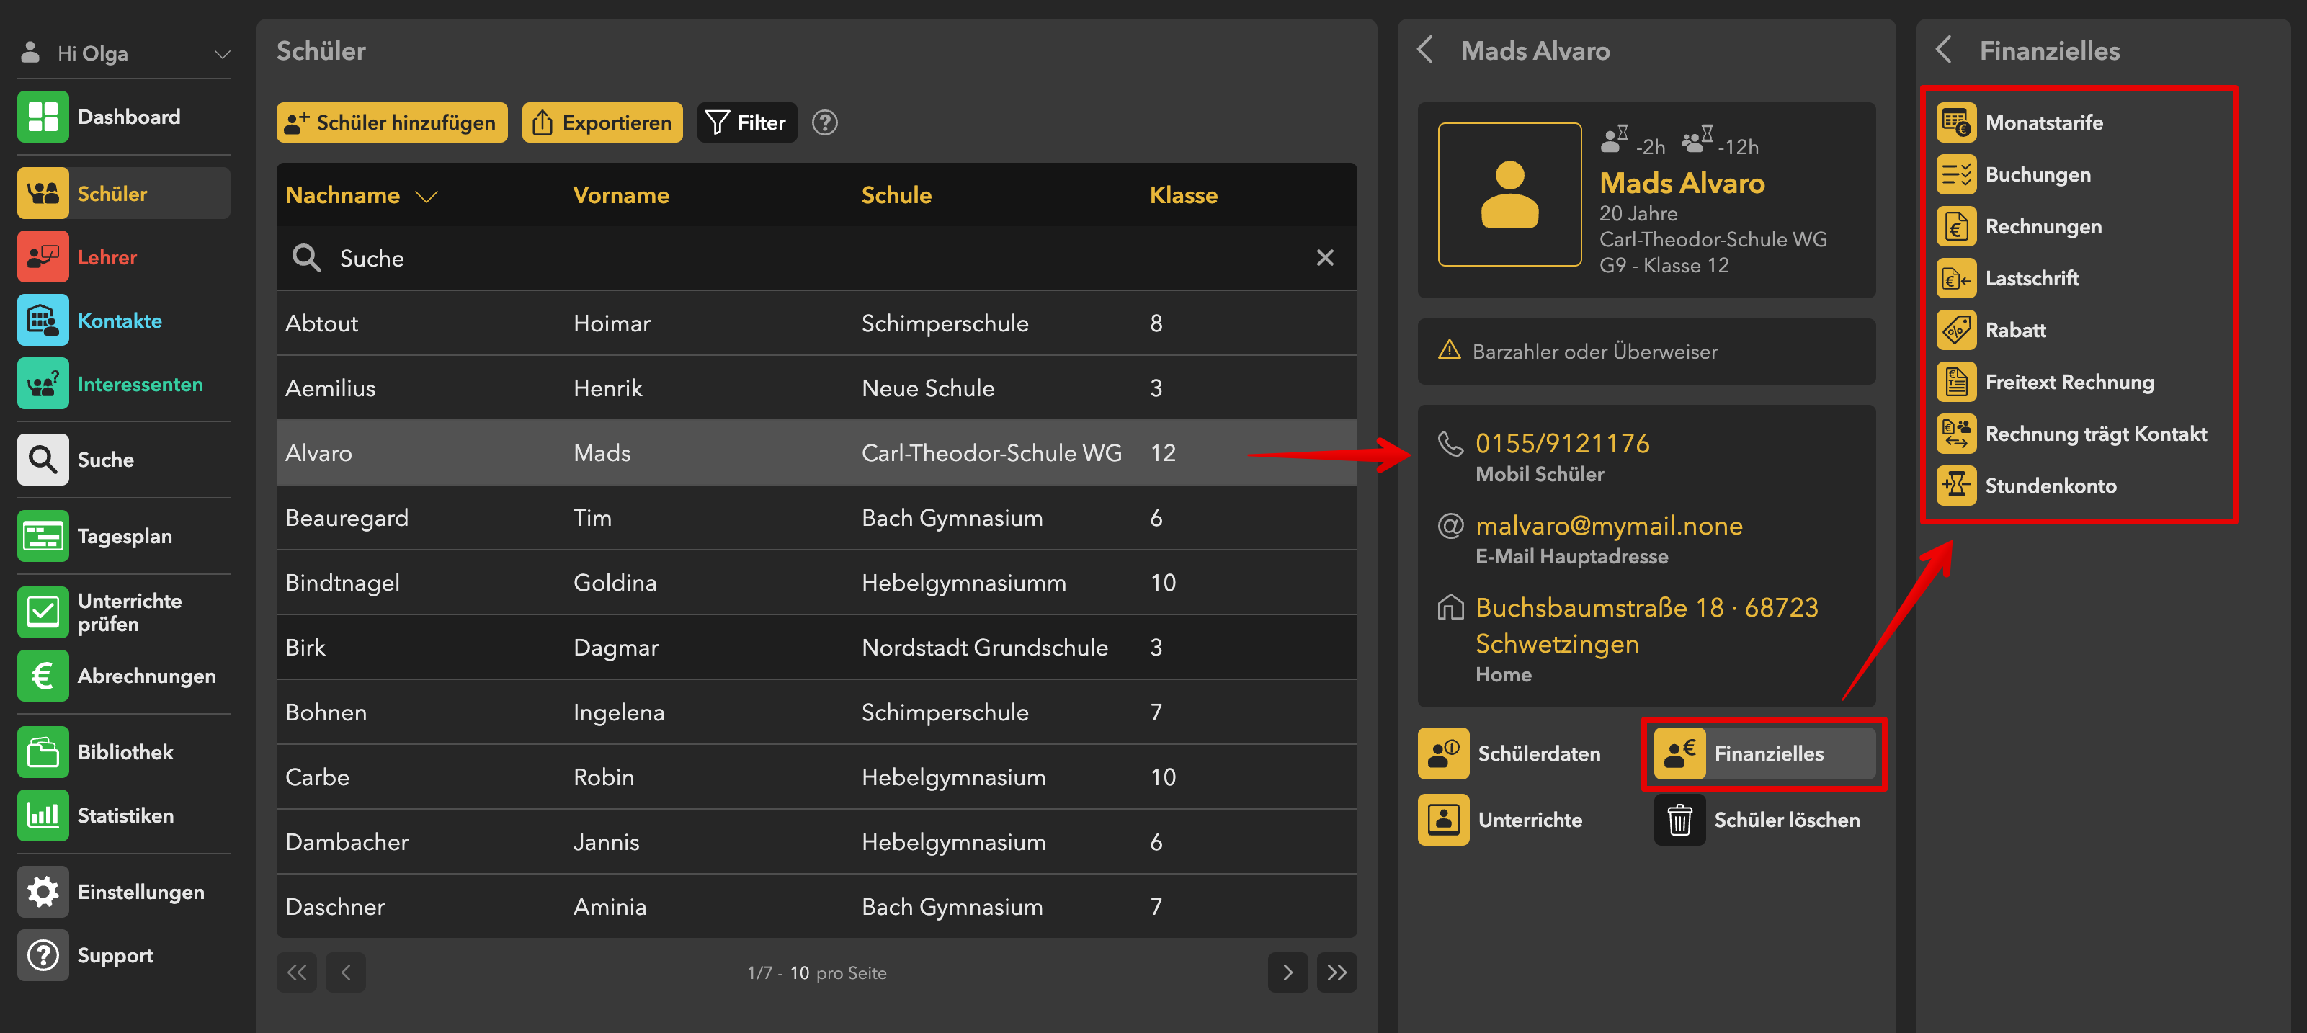Image resolution: width=2307 pixels, height=1033 pixels.
Task: Sort by Klasse column header
Action: (1183, 195)
